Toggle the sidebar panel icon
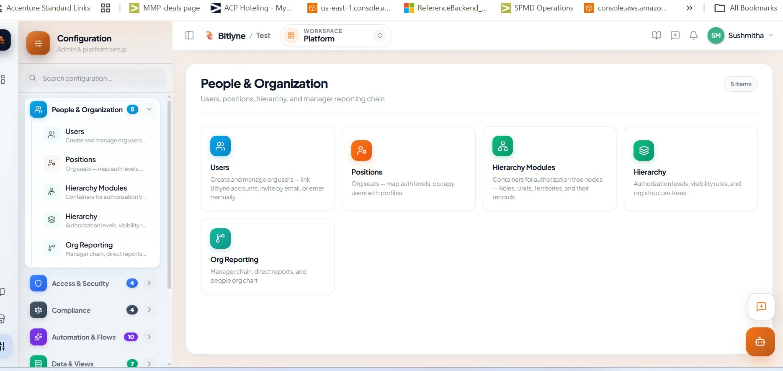 coord(189,36)
